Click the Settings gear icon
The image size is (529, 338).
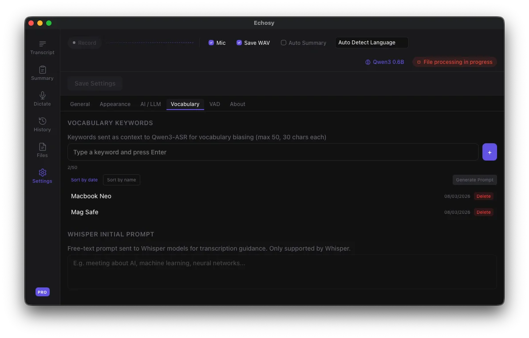(x=42, y=173)
